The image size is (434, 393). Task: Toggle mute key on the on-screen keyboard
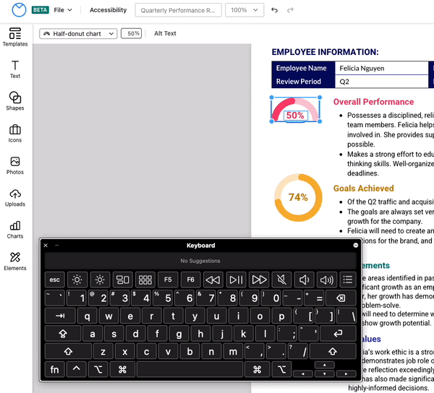(281, 280)
